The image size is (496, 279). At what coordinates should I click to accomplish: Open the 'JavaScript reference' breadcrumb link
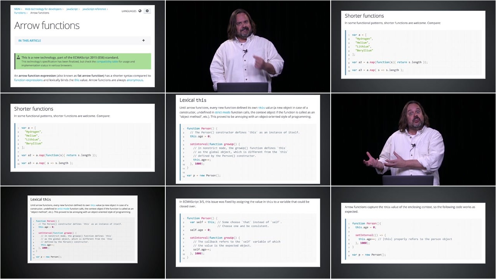click(x=94, y=9)
